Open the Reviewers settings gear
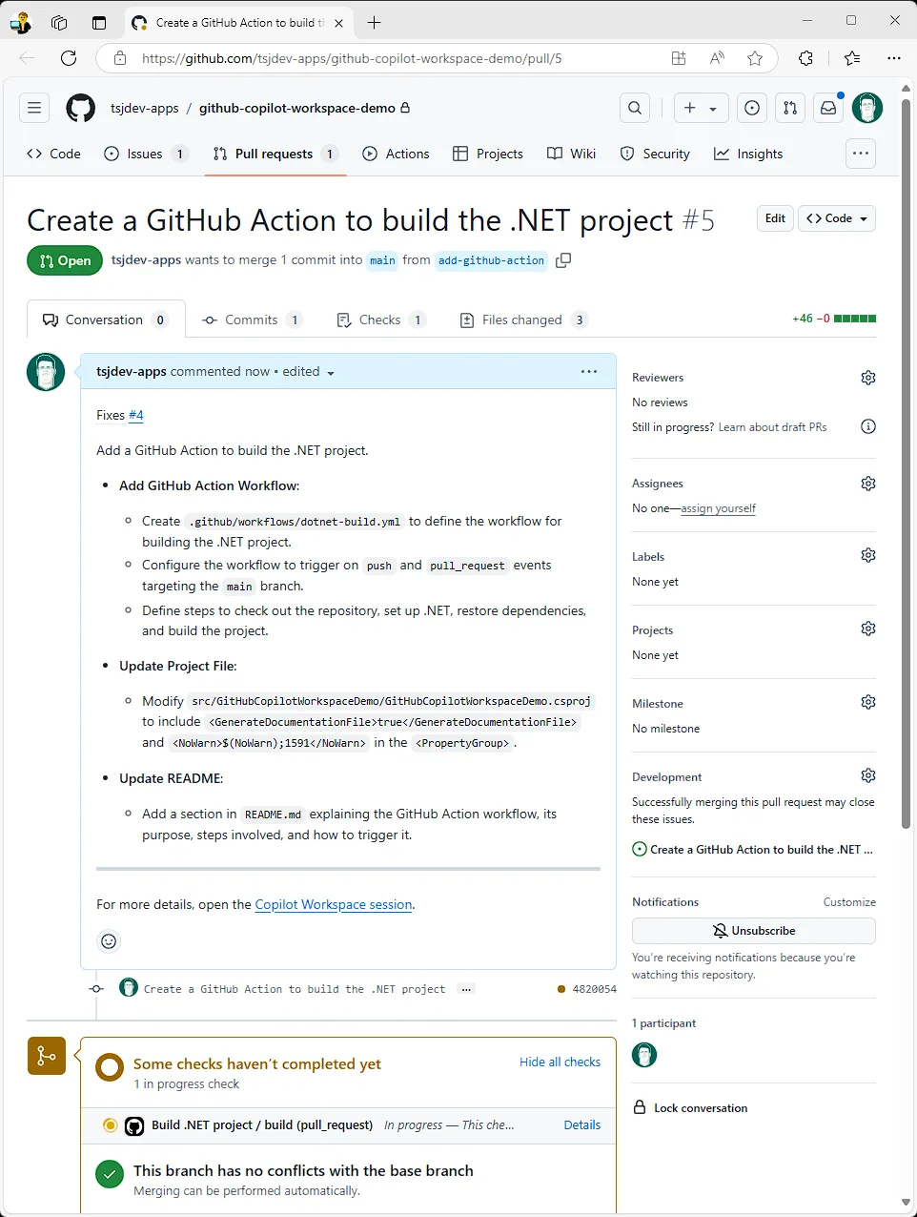917x1217 pixels. [x=867, y=378]
